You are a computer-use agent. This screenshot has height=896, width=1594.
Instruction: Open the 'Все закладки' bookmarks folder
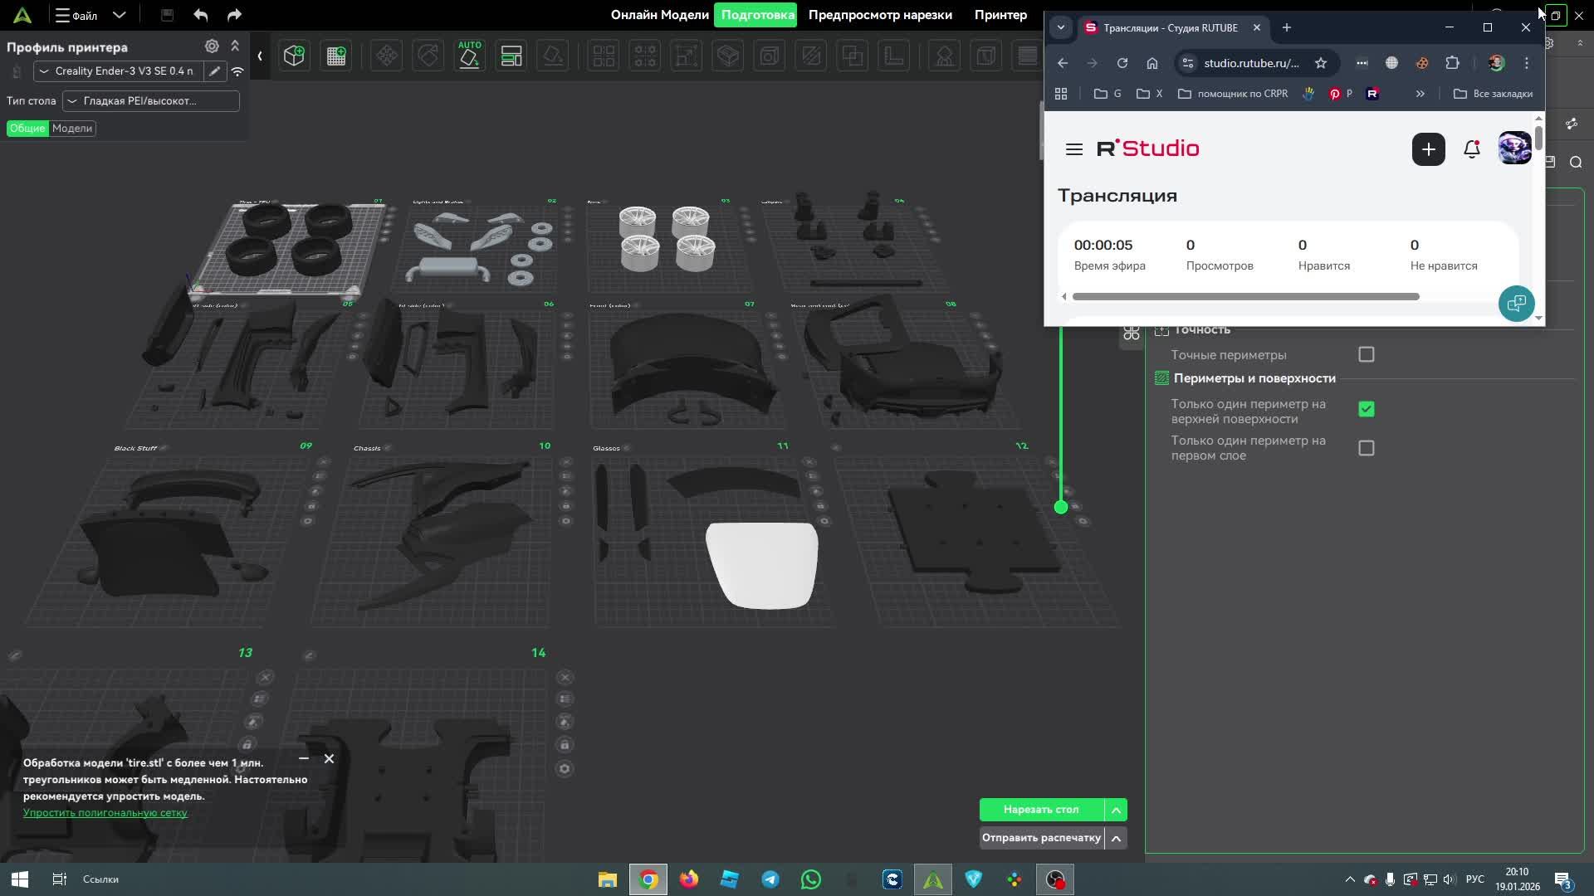pyautogui.click(x=1493, y=94)
